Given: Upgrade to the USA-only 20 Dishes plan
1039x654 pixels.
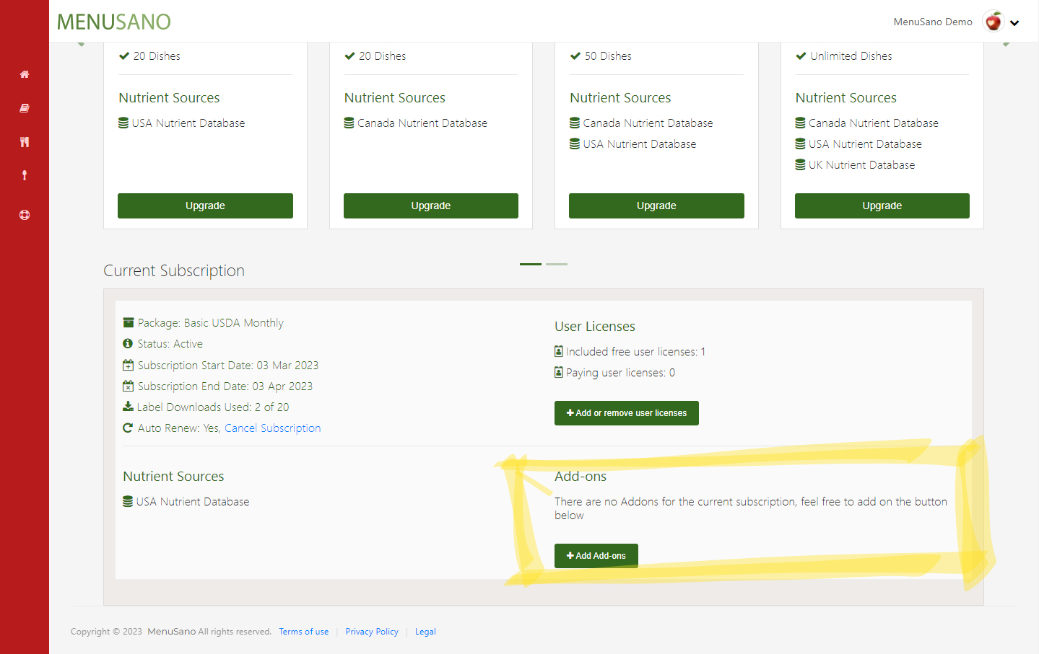Looking at the screenshot, I should 205,206.
